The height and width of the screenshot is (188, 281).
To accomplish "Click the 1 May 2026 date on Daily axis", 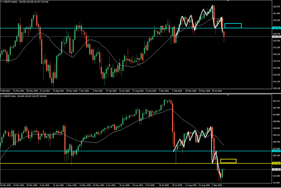I will (x=71, y=185).
